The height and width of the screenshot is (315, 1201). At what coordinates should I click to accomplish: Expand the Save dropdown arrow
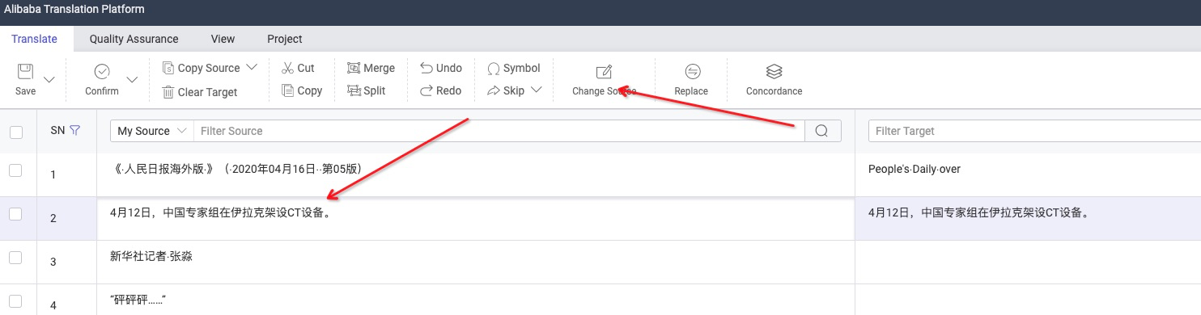click(x=49, y=79)
